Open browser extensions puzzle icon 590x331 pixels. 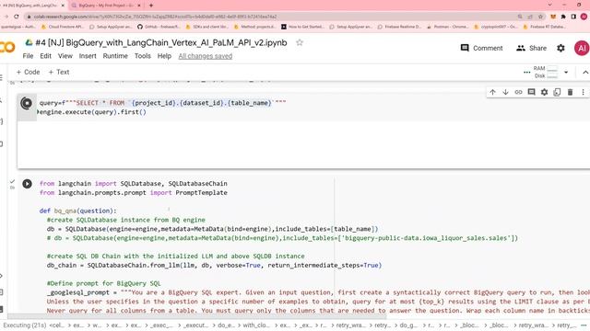563,17
